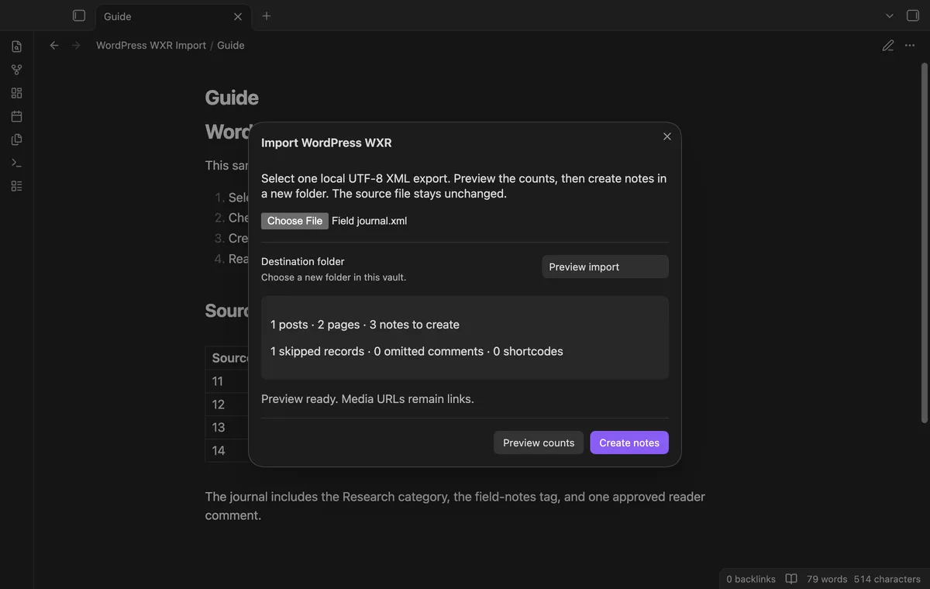Image resolution: width=930 pixels, height=589 pixels.
Task: Select the Guide tab
Action: point(173,16)
